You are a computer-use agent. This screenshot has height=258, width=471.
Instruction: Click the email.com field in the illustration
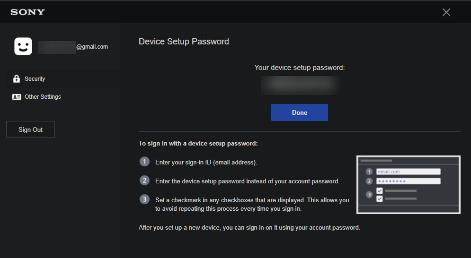coord(408,172)
